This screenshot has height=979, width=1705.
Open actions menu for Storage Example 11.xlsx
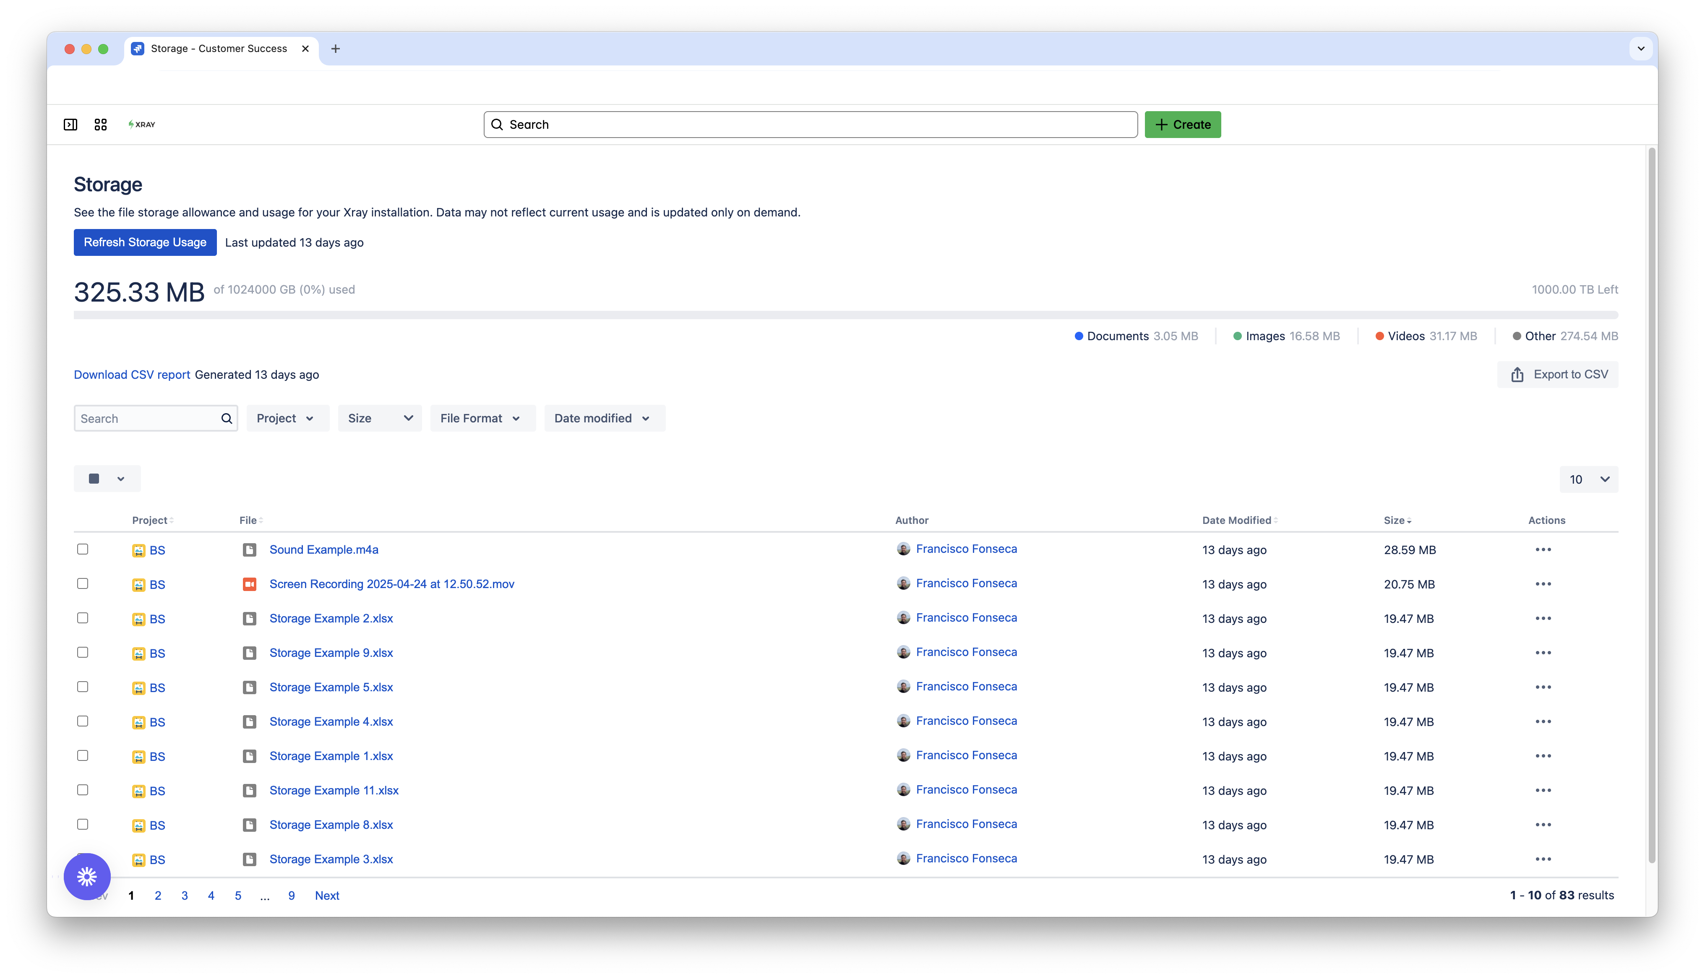(x=1543, y=790)
